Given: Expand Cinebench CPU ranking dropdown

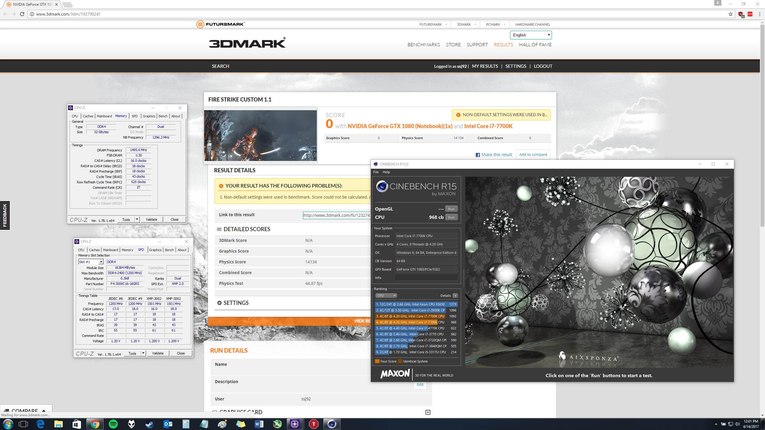Looking at the screenshot, I should pos(386,296).
